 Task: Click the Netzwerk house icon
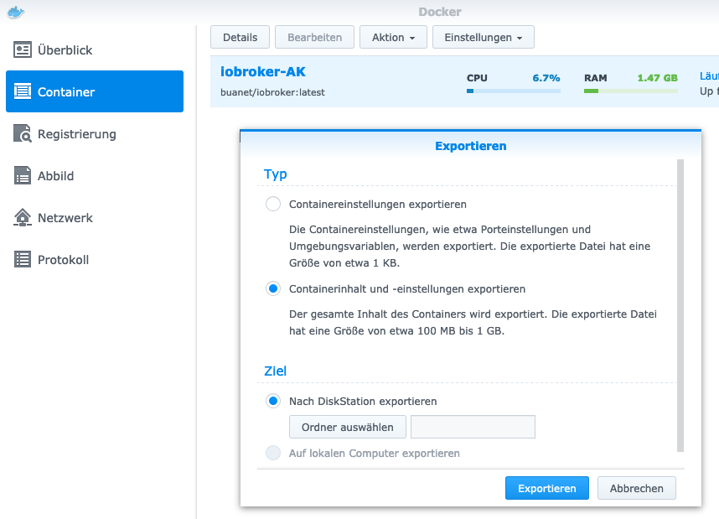tap(23, 218)
